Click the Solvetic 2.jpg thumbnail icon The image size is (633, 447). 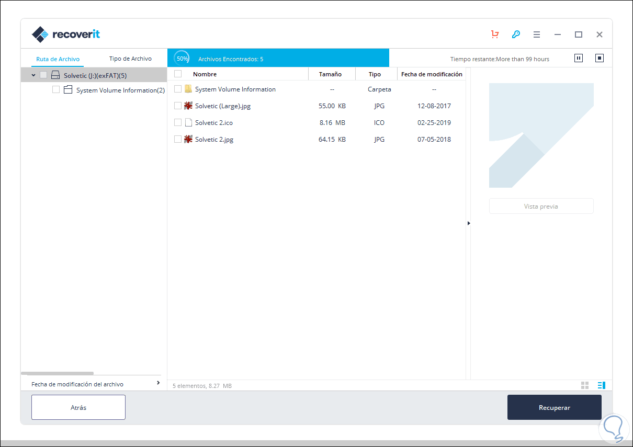188,139
